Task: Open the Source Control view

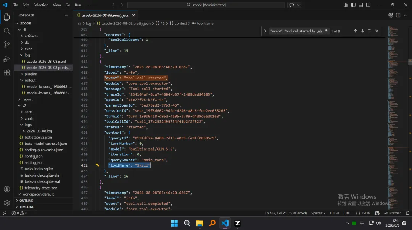Action: pos(7,45)
